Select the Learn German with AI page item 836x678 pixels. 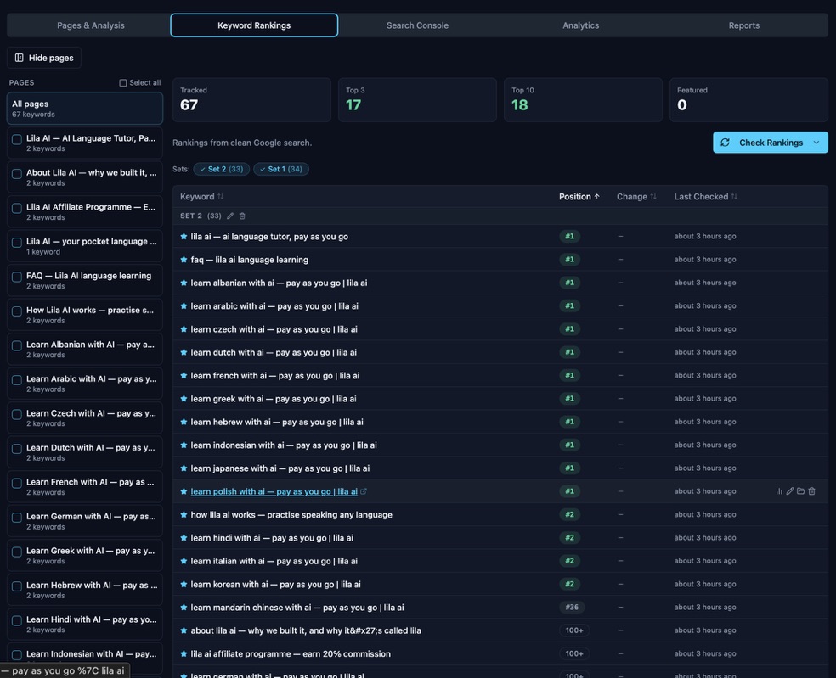(85, 521)
